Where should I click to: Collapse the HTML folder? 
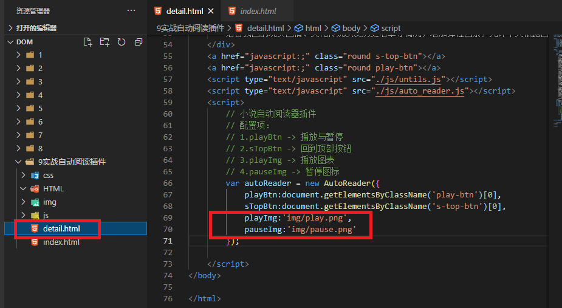pyautogui.click(x=23, y=188)
